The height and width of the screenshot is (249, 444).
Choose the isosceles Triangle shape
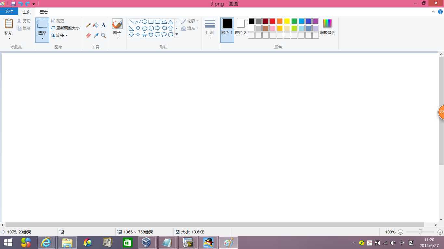(170, 22)
